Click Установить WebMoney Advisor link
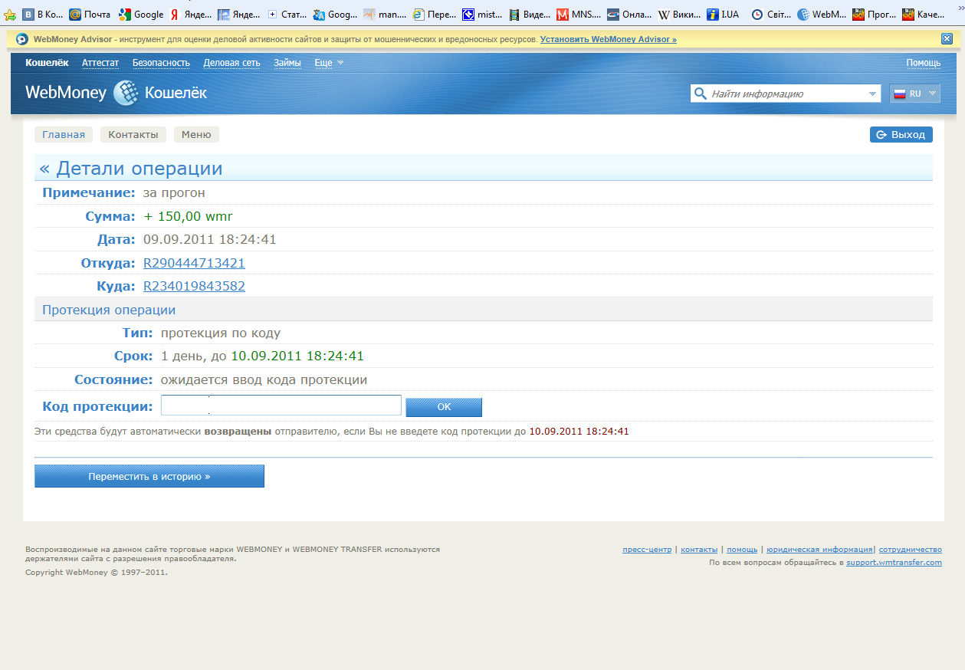This screenshot has height=670, width=965. 609,39
